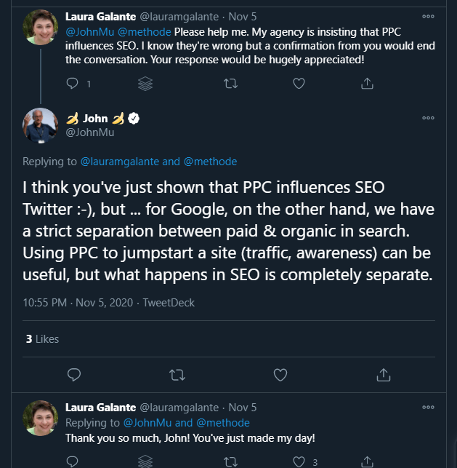Viewport: 457px width, 468px height.
Task: Reply to John's main tweet
Action: [x=73, y=375]
